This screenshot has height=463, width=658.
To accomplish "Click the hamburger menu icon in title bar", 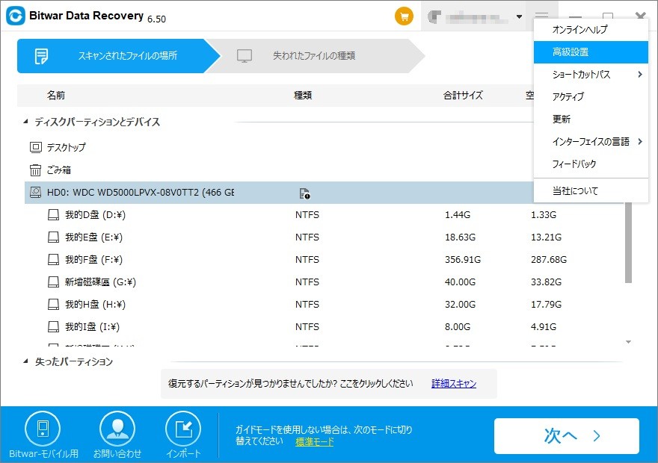I will [x=542, y=16].
